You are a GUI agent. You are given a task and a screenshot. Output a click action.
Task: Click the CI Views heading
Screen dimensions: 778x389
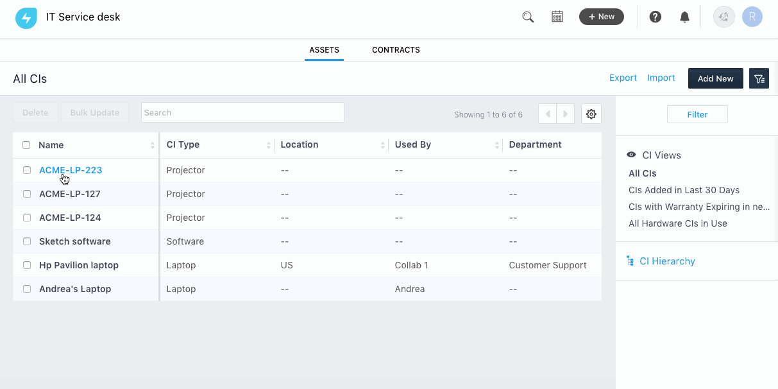(661, 155)
